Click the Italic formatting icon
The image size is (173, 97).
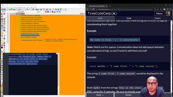tap(50, 12)
